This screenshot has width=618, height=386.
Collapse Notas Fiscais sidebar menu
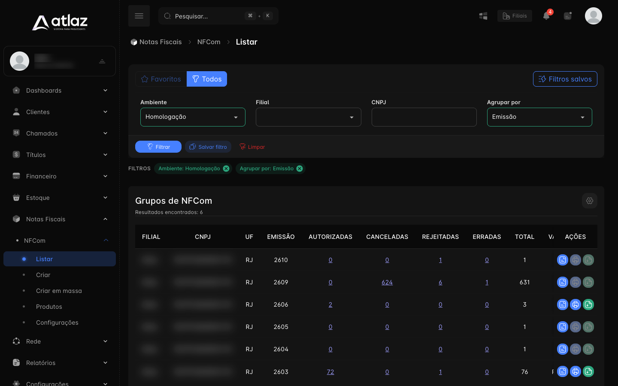(x=60, y=219)
